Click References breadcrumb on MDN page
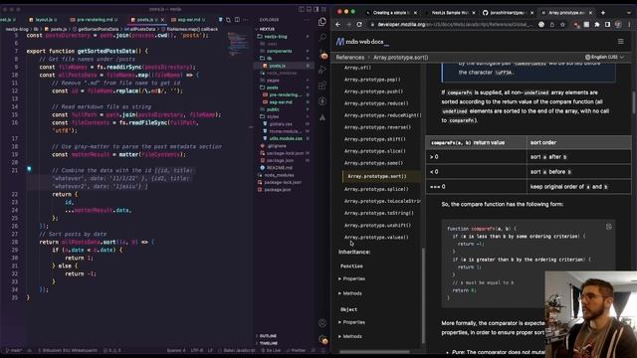 349,58
